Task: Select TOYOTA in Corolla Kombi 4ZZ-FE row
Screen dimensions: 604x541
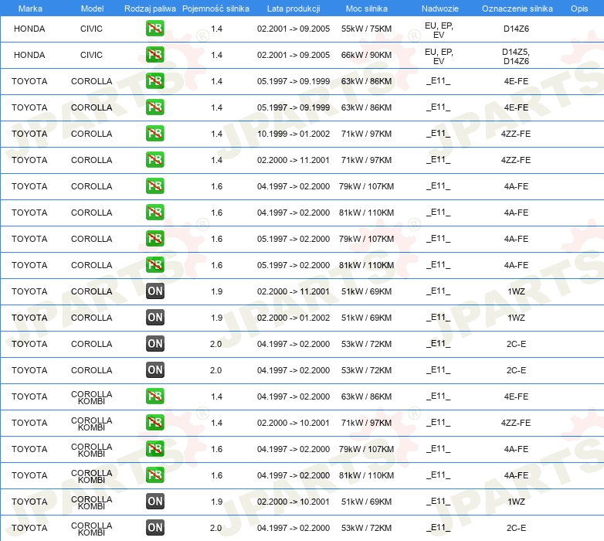Action: pyautogui.click(x=29, y=423)
